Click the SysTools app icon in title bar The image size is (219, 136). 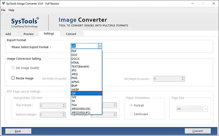pos(4,3)
